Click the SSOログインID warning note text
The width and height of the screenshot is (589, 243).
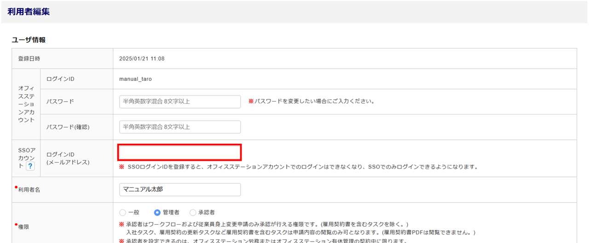(298, 167)
